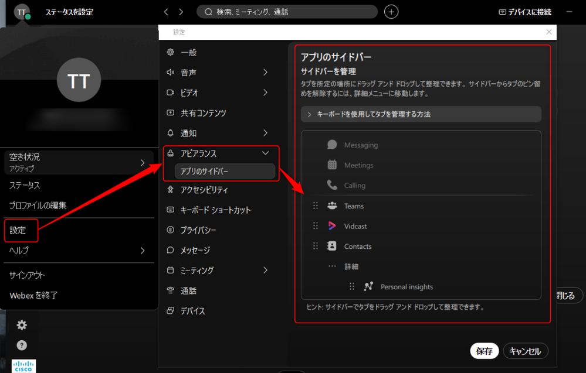Click the drag handle beside Teams
Image resolution: width=586 pixels, height=373 pixels.
pyautogui.click(x=316, y=206)
